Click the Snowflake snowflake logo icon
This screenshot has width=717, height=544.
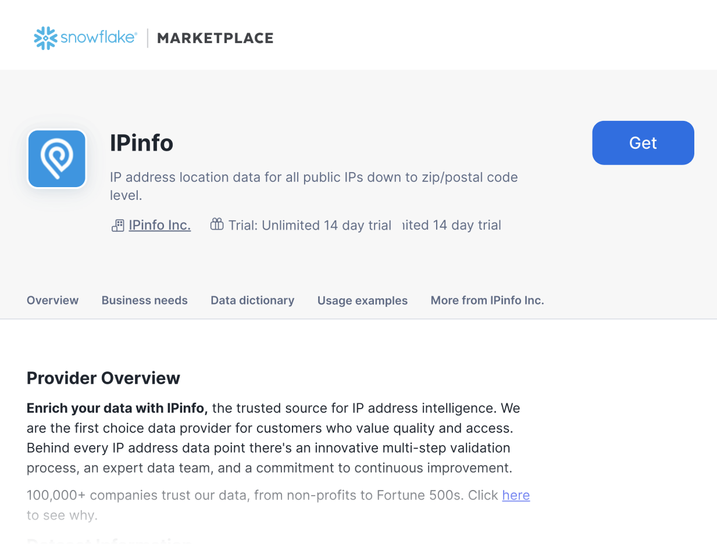(x=45, y=38)
